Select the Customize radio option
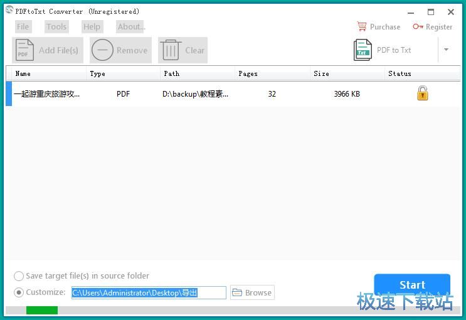This screenshot has height=320, width=466. [19, 292]
